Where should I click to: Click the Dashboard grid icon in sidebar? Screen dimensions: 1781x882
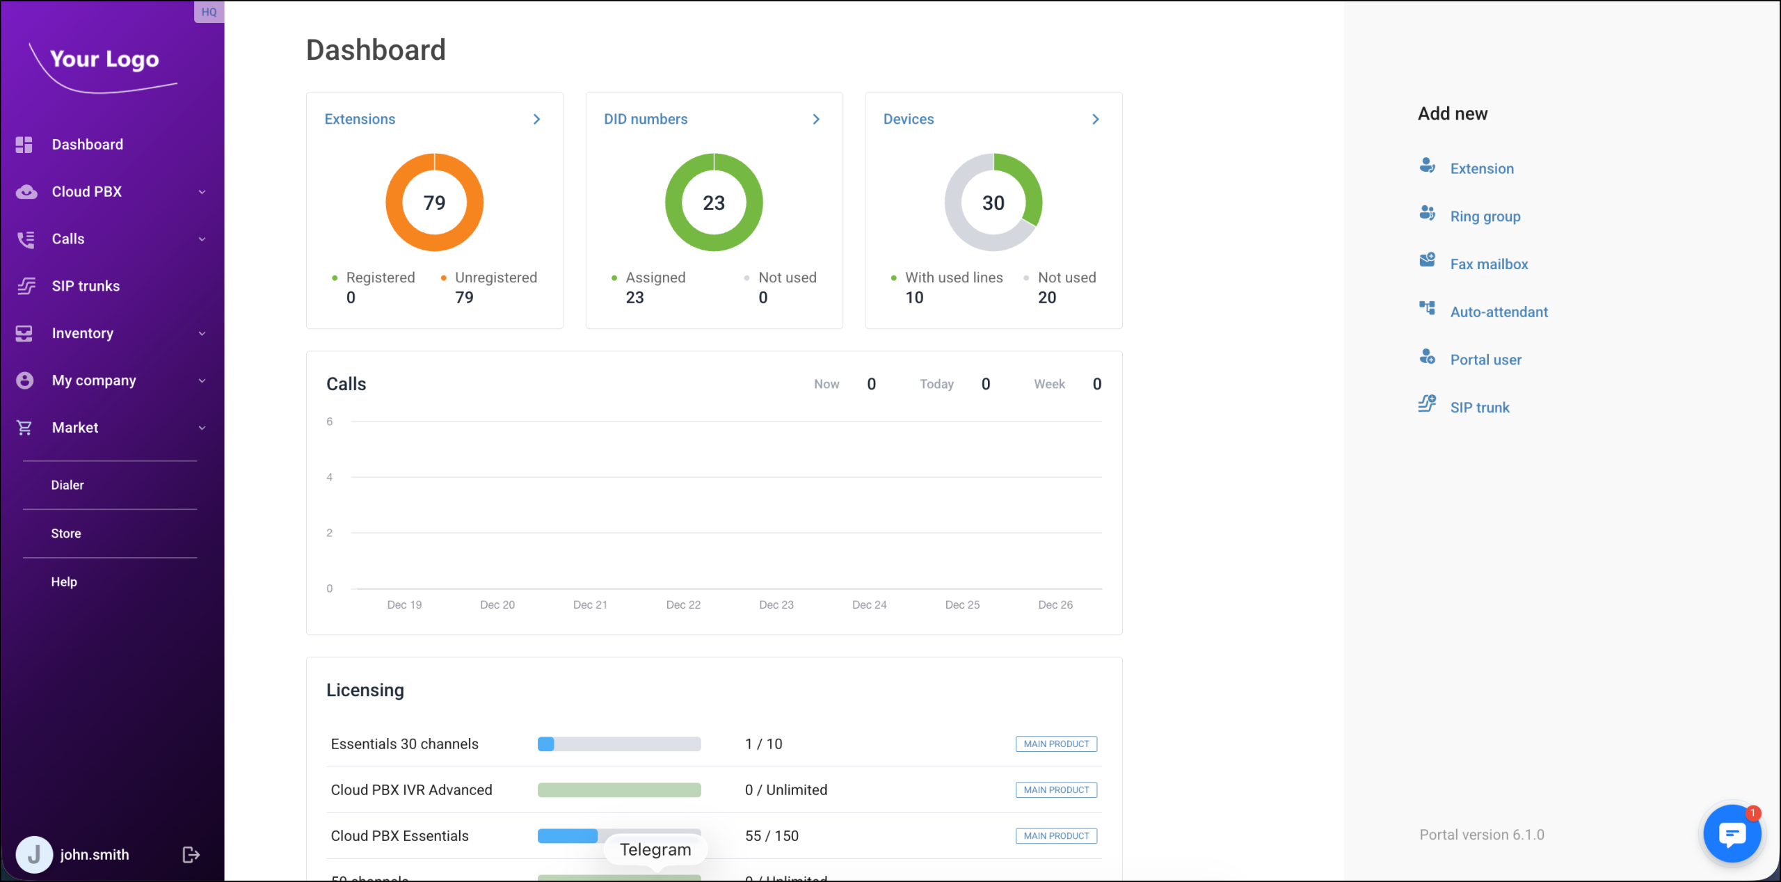click(24, 145)
